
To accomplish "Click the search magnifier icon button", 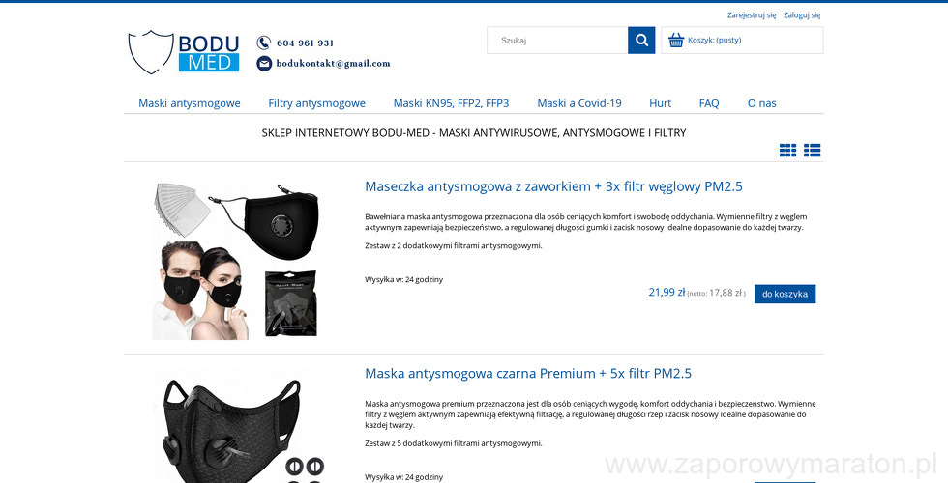I will point(641,41).
